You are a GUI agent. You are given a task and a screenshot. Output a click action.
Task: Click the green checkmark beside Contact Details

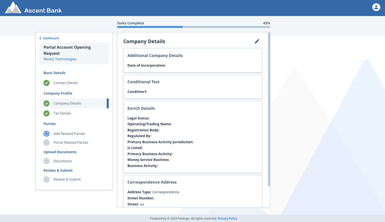click(46, 83)
